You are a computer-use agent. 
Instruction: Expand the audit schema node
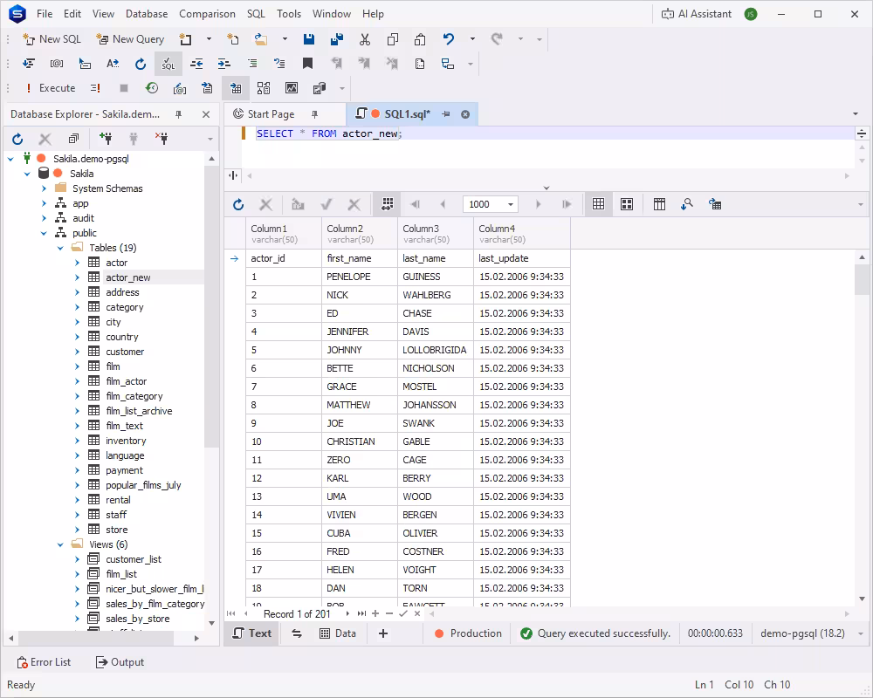point(44,218)
